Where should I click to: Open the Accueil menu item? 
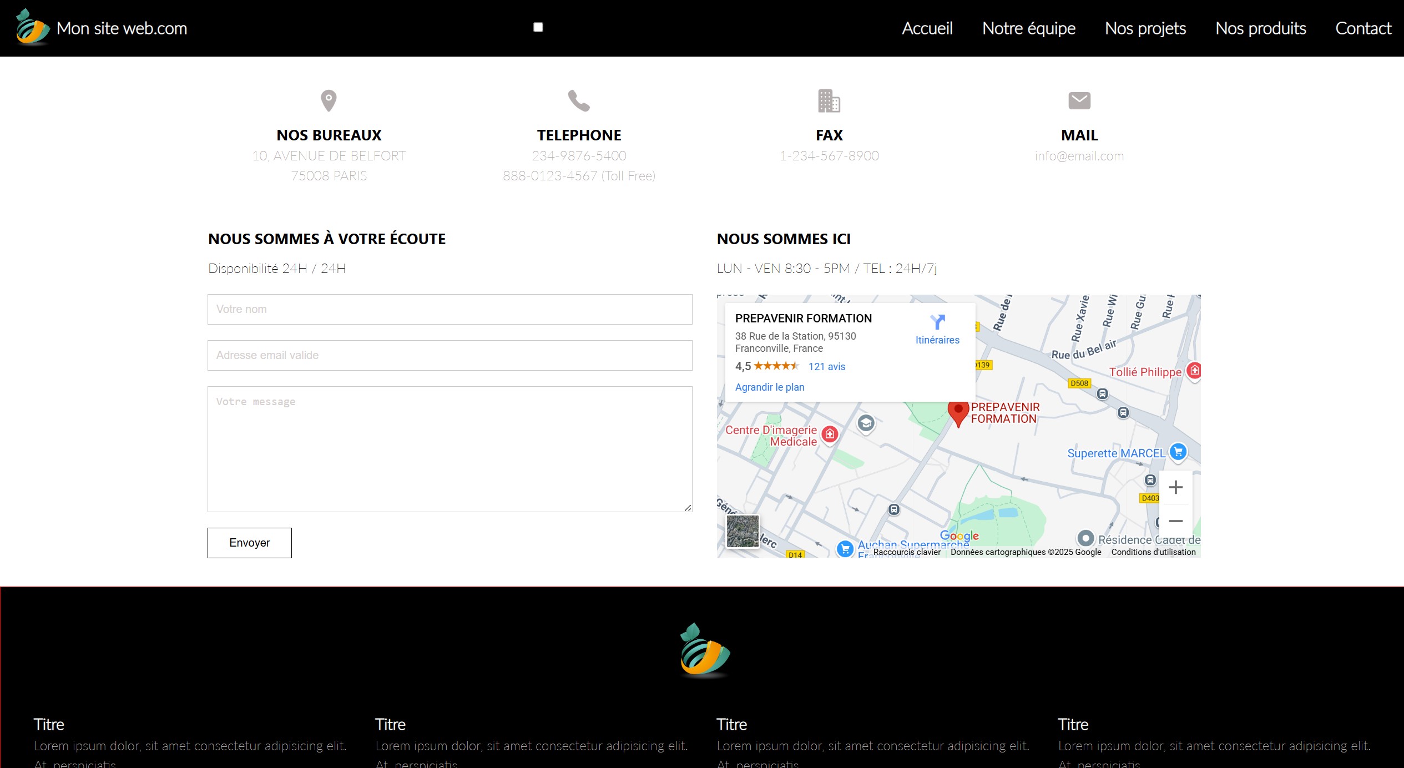[x=927, y=28]
